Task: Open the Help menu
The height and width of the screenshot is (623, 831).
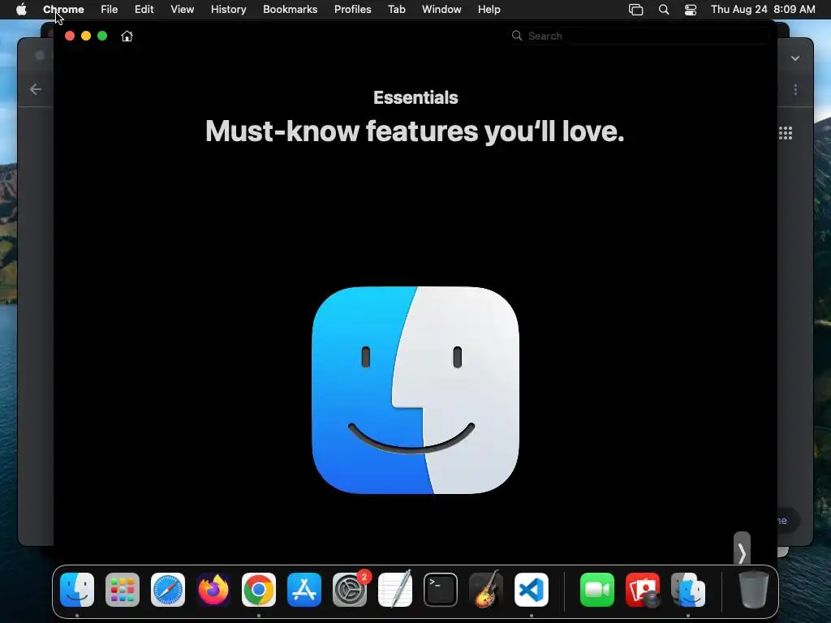Action: coord(489,10)
